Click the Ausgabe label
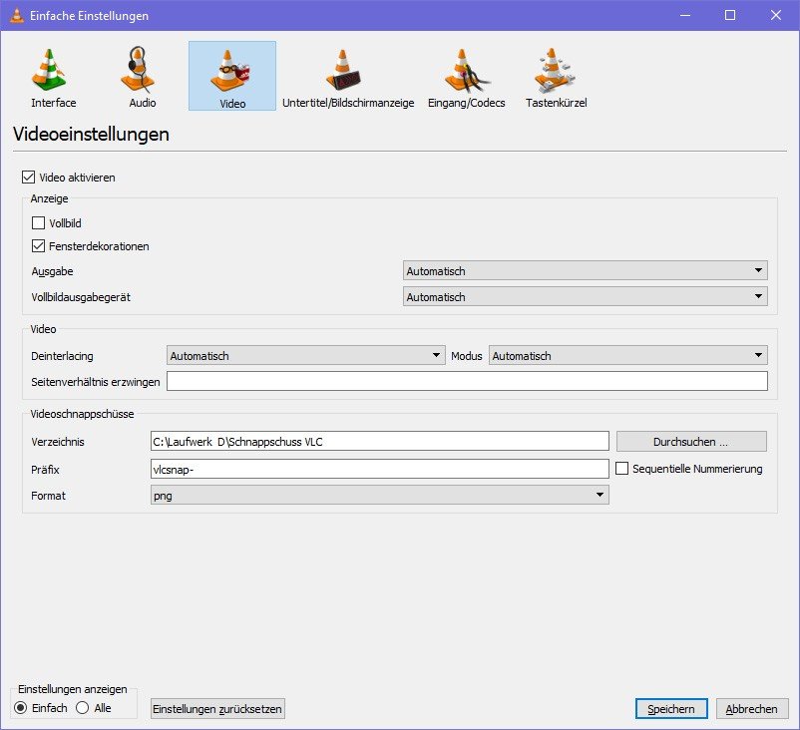This screenshot has width=800, height=730. tap(52, 271)
